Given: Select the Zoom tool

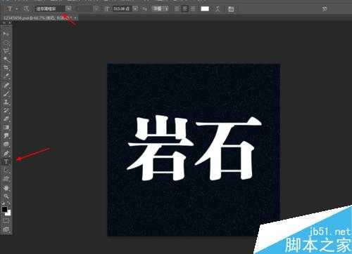Looking at the screenshot, I should pos(6,196).
